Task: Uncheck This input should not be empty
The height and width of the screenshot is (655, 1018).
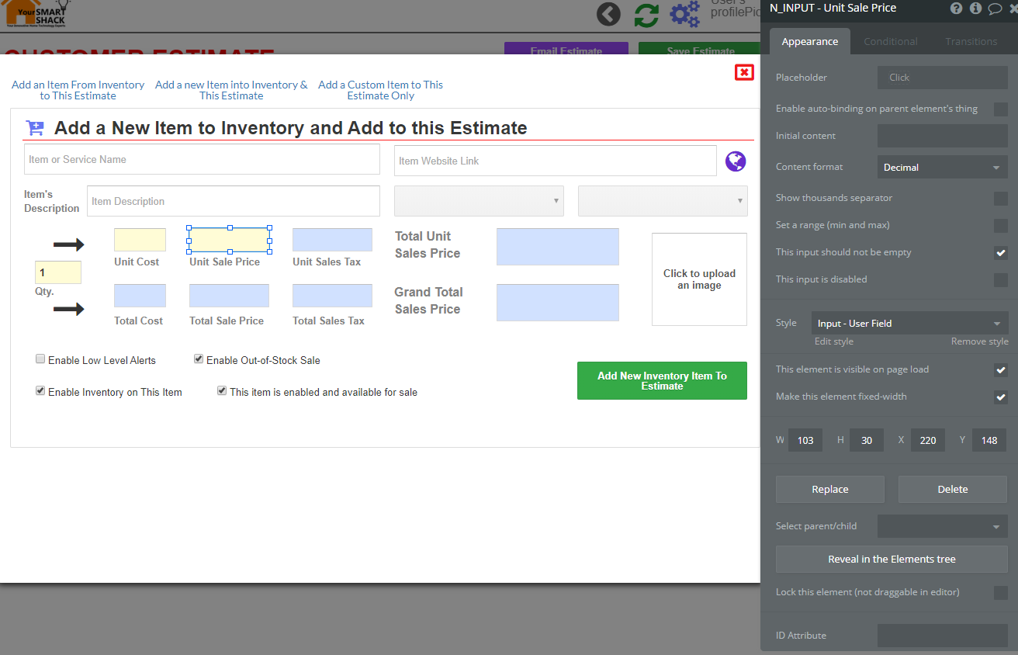Action: (1001, 252)
